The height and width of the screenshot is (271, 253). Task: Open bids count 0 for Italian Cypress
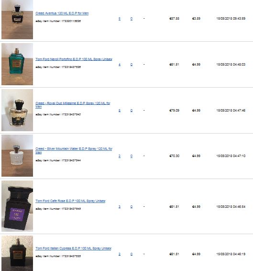click(132, 254)
